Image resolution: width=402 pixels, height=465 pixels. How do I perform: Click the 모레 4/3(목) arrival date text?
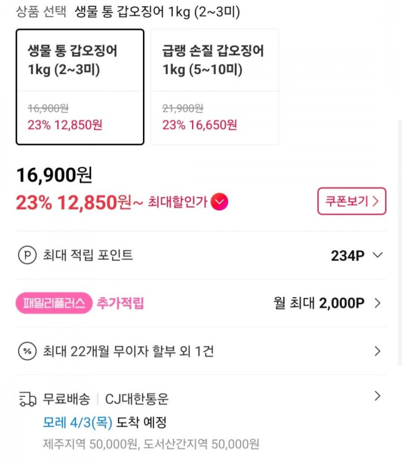coord(78,423)
